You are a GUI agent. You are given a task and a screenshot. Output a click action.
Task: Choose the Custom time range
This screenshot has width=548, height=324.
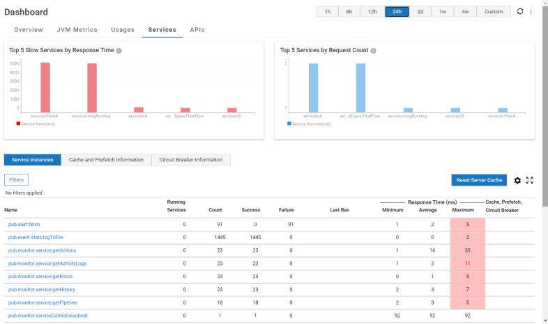(x=493, y=11)
